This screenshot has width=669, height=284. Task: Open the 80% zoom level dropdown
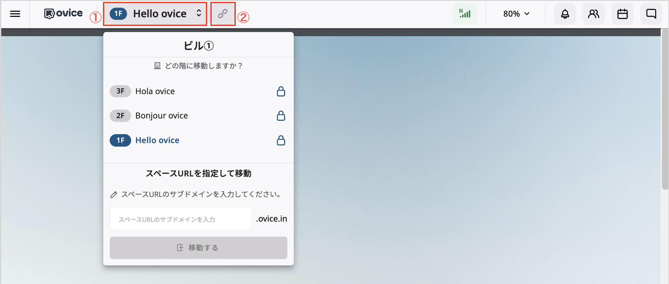point(516,14)
